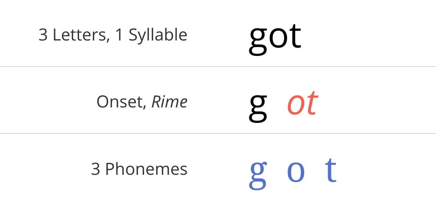Image resolution: width=436 pixels, height=202 pixels.
Task: Click the digit "3" in "3 Phonemes"
Action: click(95, 169)
